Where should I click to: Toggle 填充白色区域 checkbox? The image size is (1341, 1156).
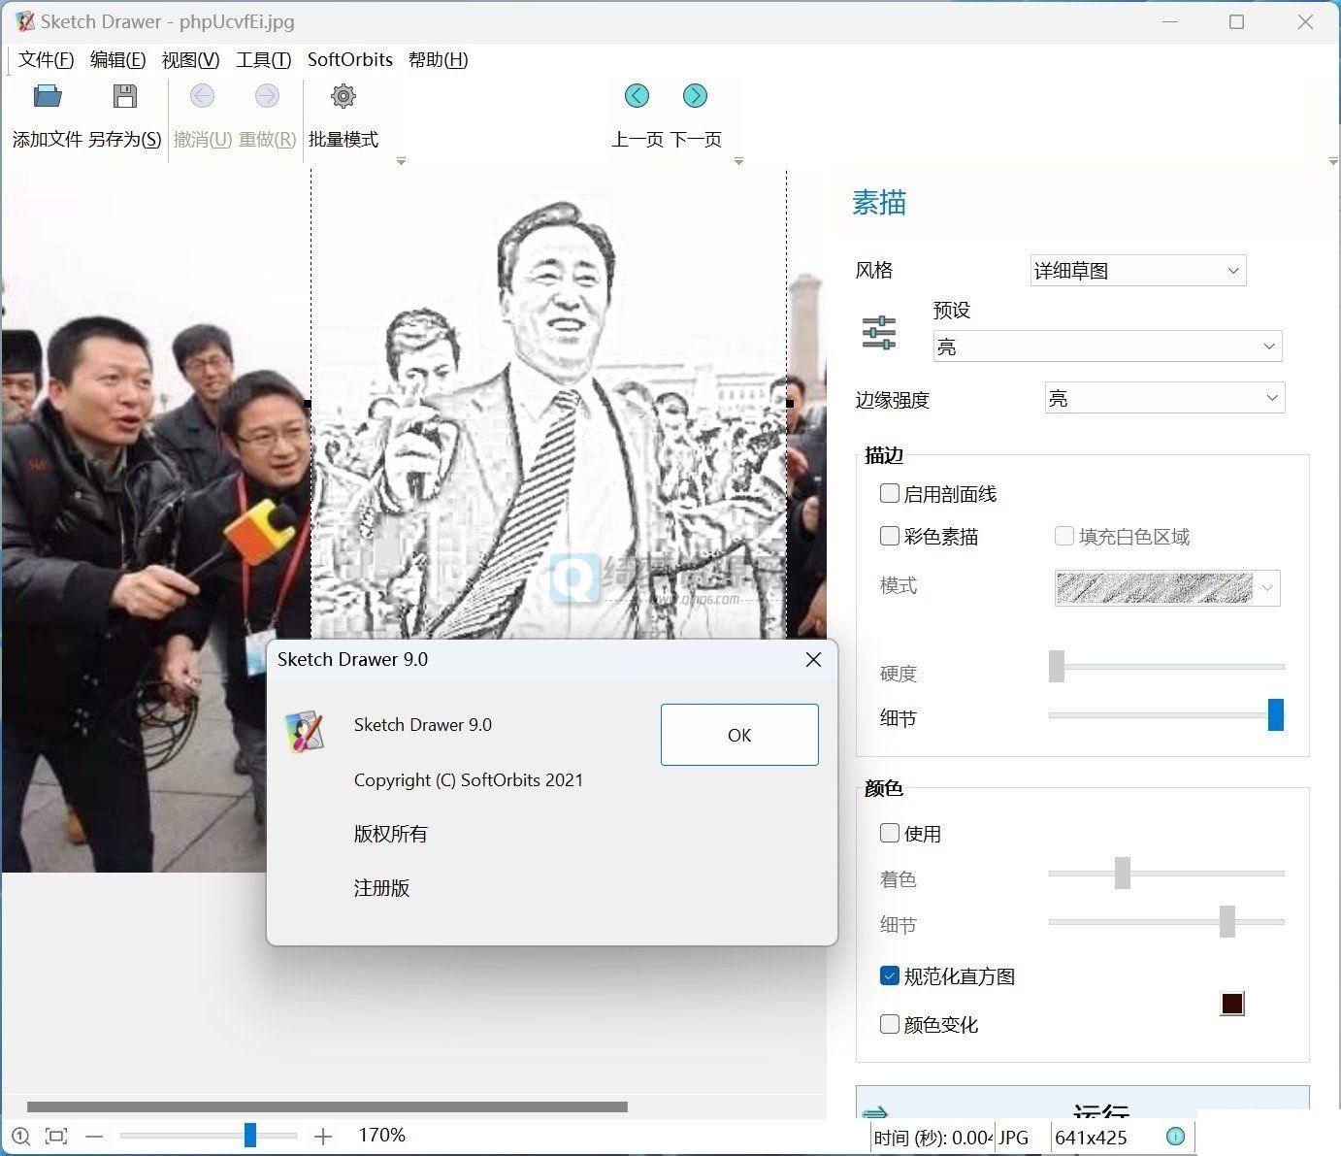[x=1063, y=536]
